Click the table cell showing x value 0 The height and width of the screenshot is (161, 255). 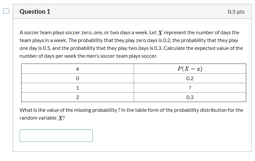(78, 78)
